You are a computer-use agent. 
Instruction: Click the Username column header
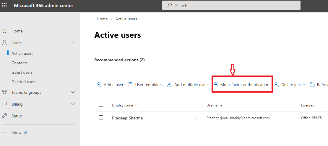[x=215, y=105]
